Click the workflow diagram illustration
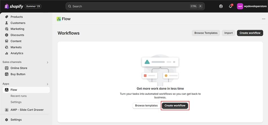 point(160,71)
